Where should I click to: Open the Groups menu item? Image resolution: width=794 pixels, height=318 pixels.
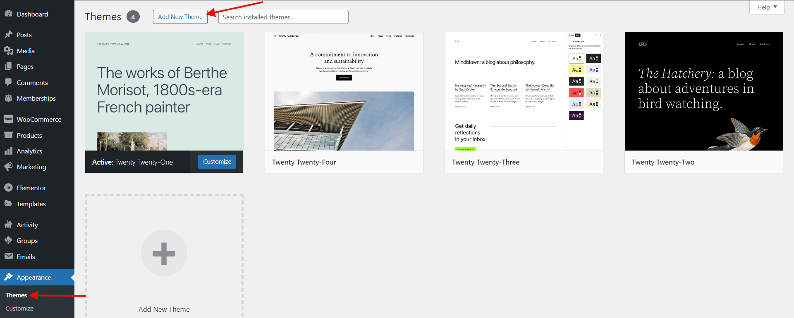(37, 240)
